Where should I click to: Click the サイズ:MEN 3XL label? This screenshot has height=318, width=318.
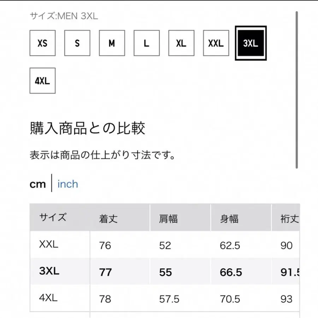point(63,16)
